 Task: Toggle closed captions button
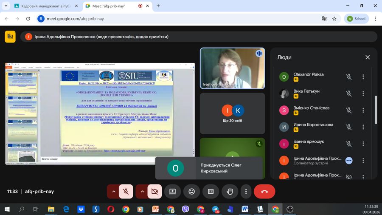[x=211, y=192]
